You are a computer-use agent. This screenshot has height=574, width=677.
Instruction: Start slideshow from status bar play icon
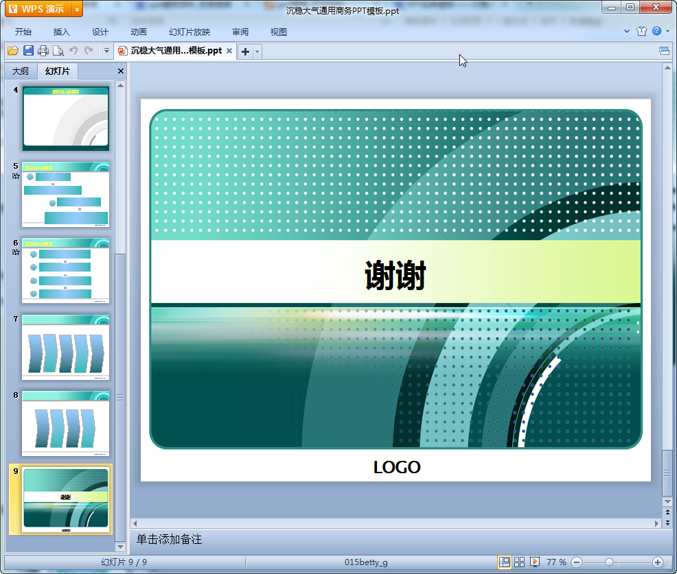click(x=534, y=562)
